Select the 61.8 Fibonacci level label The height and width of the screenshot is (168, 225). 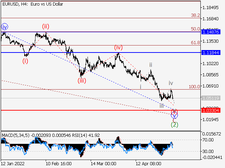[x=195, y=43]
